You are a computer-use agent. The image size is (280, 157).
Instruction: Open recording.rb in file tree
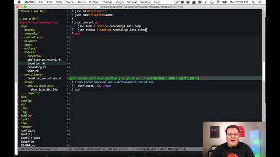[37, 67]
